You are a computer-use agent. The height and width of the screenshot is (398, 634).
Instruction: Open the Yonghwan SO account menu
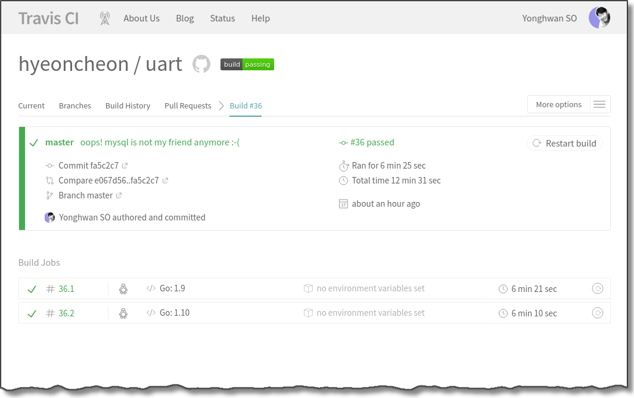(x=549, y=18)
